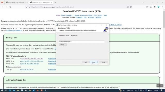Open the Wishlist link
This screenshot has width=165, height=92.
[98, 17]
